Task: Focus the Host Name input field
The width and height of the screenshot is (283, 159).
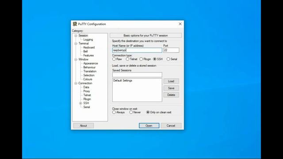Action: tap(137, 50)
